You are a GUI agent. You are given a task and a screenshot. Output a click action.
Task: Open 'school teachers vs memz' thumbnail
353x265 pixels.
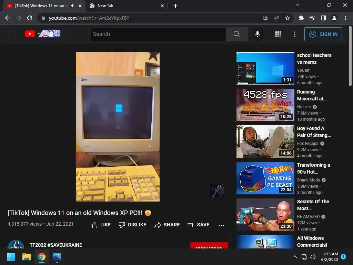[x=265, y=68]
